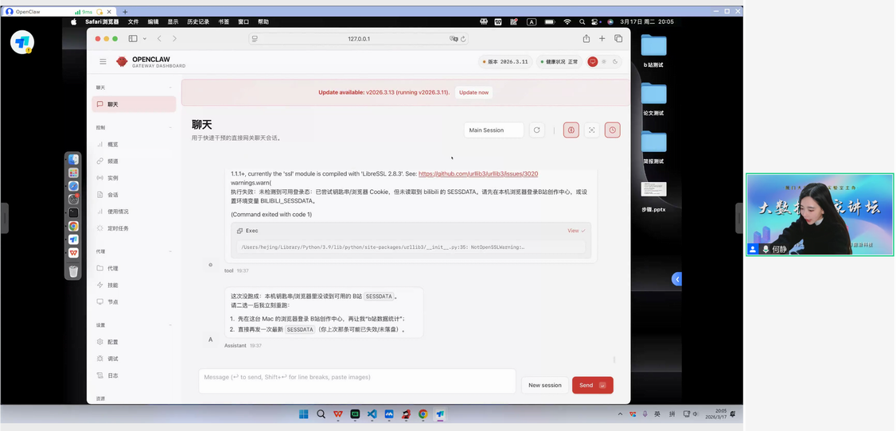The image size is (896, 431).
Task: Click the message input field
Action: [356, 381]
